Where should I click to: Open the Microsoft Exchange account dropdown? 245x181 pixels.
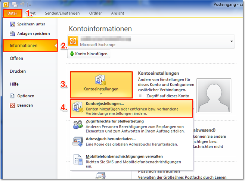coord(232,41)
